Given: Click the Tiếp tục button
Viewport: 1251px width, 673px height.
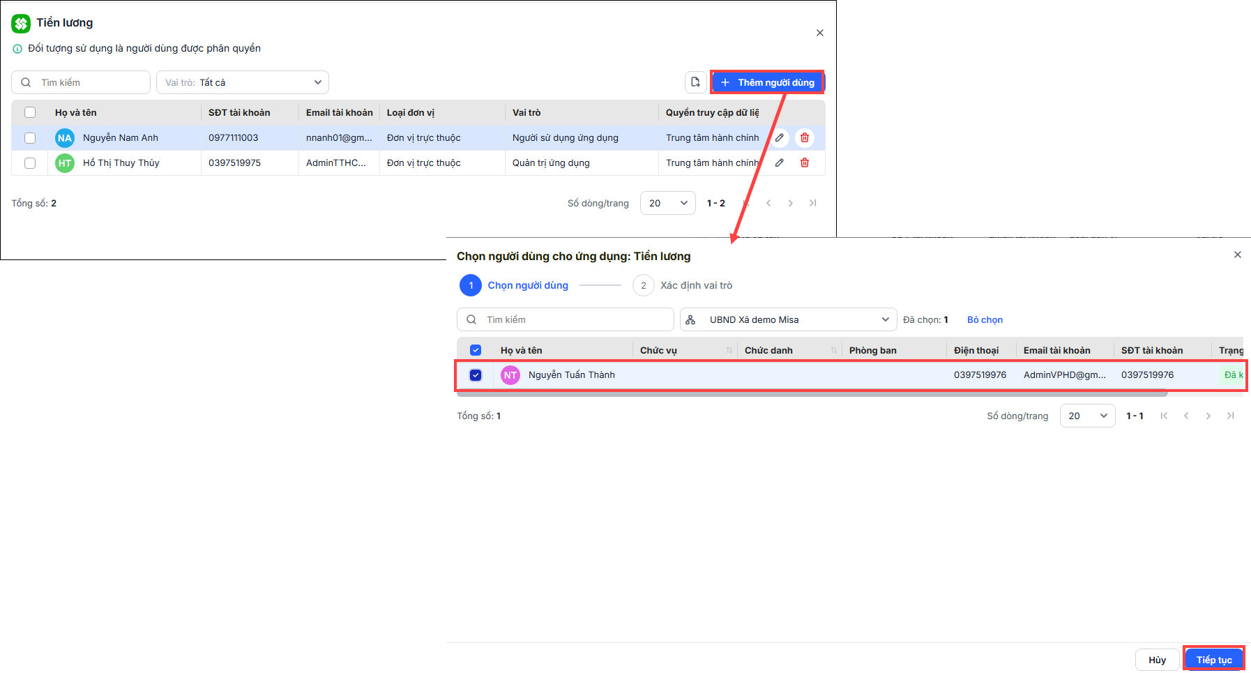Looking at the screenshot, I should [1214, 660].
